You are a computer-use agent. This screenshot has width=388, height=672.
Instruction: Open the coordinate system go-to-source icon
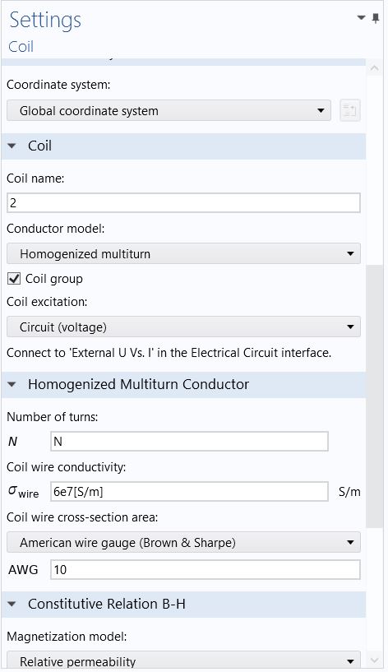pyautogui.click(x=350, y=110)
